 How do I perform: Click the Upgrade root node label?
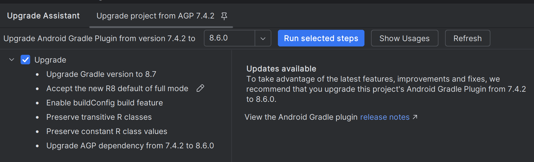50,60
